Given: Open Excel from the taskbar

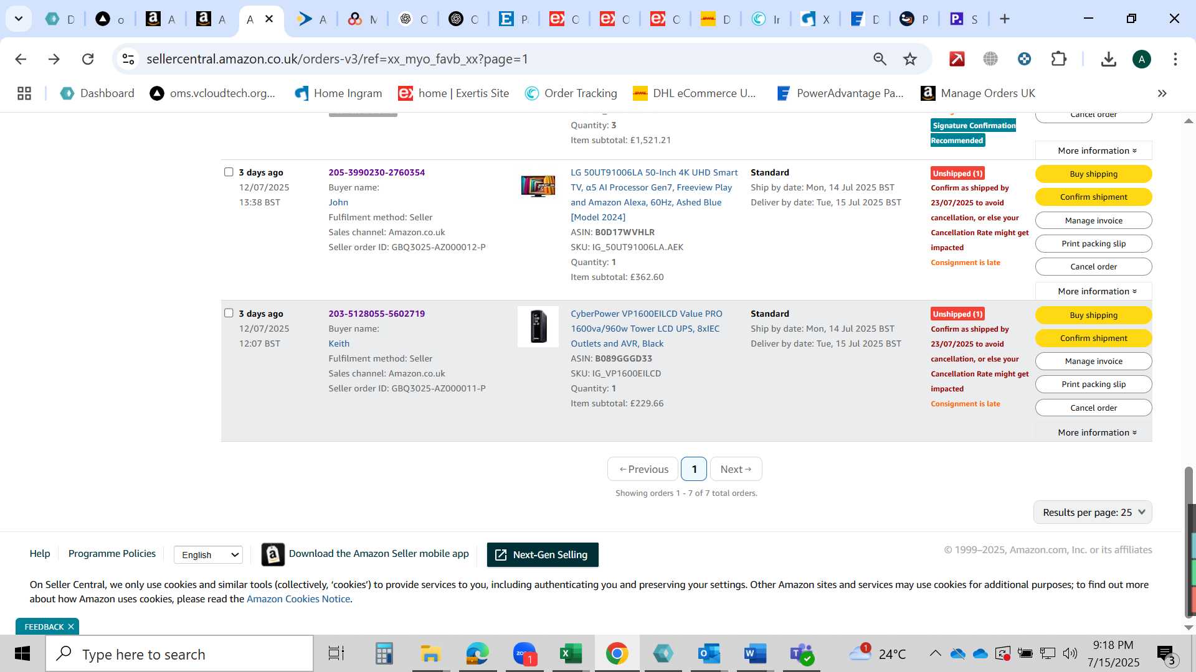Looking at the screenshot, I should 570,654.
